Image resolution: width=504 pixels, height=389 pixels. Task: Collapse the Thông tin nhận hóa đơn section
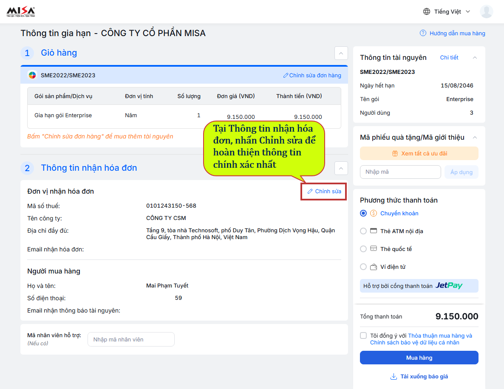coord(341,168)
